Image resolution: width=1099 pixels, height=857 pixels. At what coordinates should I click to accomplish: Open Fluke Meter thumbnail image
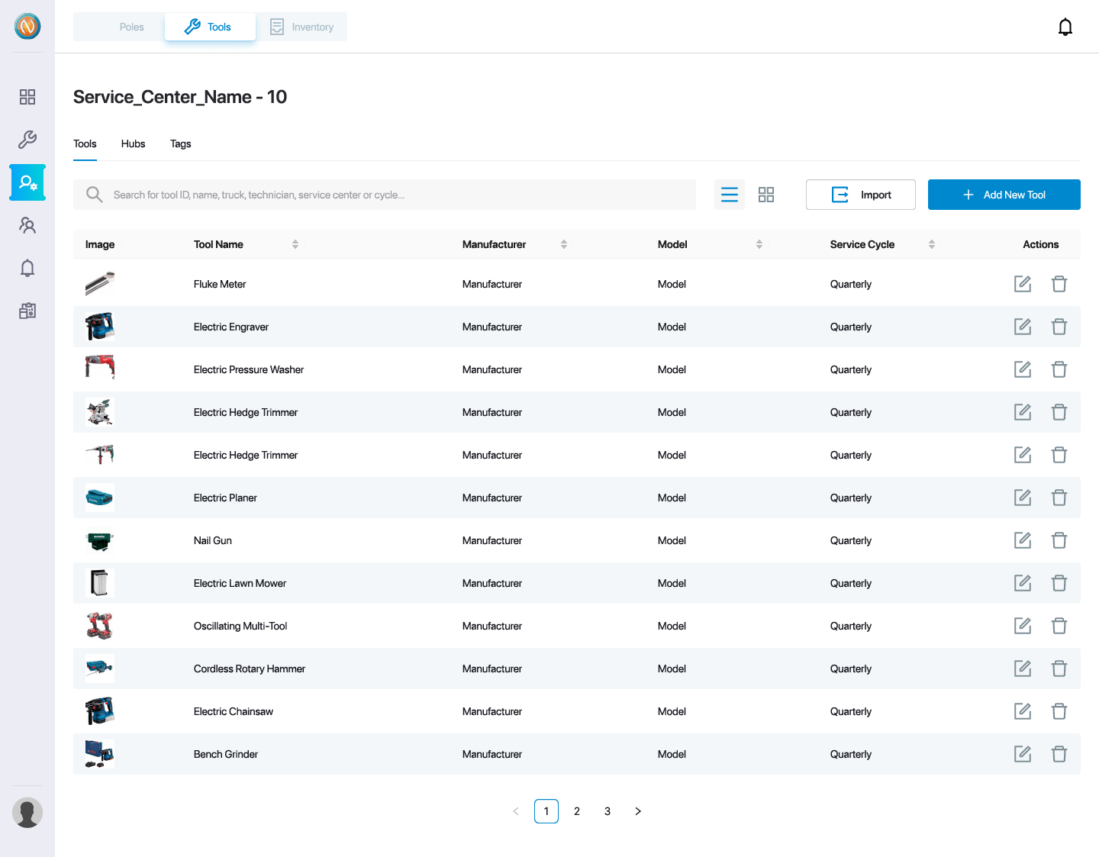tap(100, 284)
